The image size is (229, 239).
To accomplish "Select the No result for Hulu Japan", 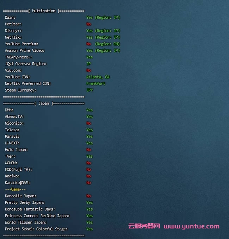I will (x=88, y=150).
